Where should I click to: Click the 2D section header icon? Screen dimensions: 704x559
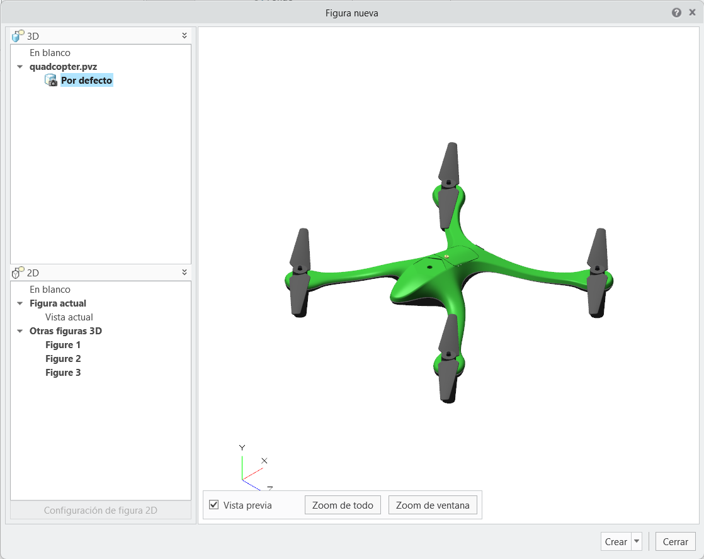tap(18, 273)
